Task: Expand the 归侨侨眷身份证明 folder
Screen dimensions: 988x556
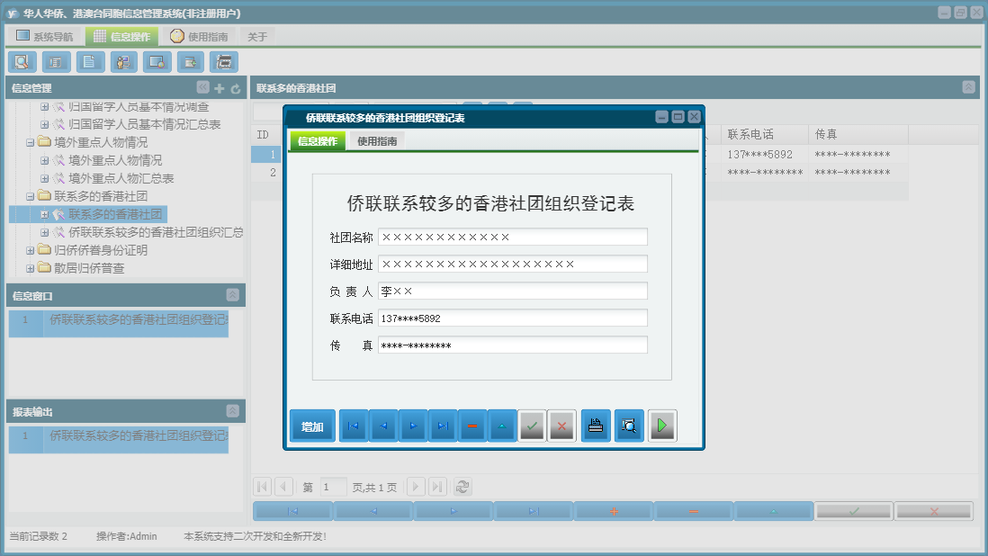Action: click(30, 251)
